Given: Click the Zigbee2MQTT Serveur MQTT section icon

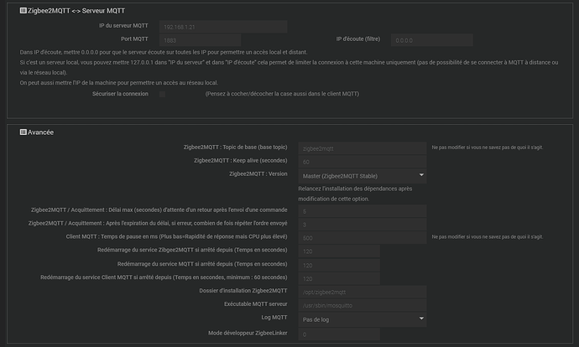Looking at the screenshot, I should 23,10.
